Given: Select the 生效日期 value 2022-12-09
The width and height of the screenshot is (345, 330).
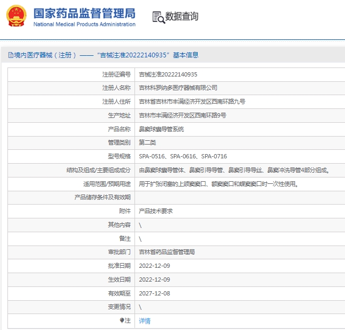Looking at the screenshot, I should [x=155, y=280].
